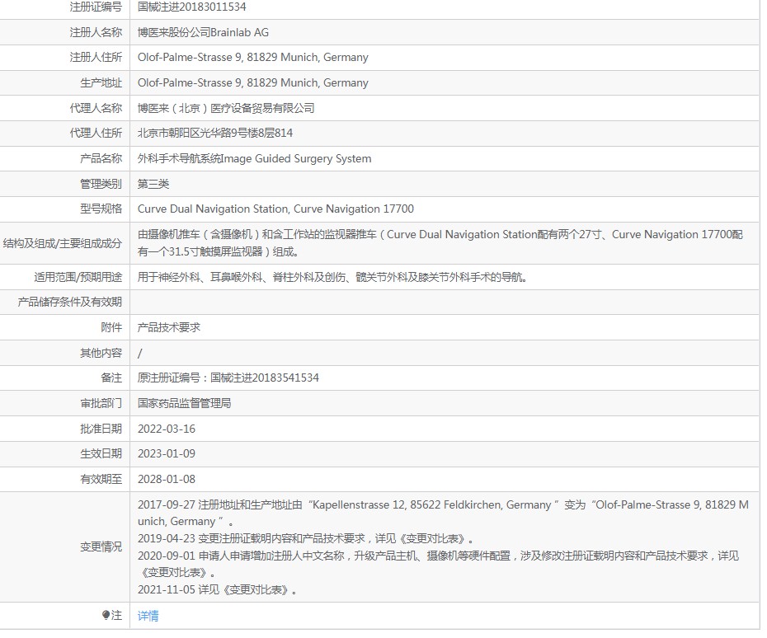Click the 代理人名称 label
Viewport: 767px width, 638px height.
click(96, 108)
